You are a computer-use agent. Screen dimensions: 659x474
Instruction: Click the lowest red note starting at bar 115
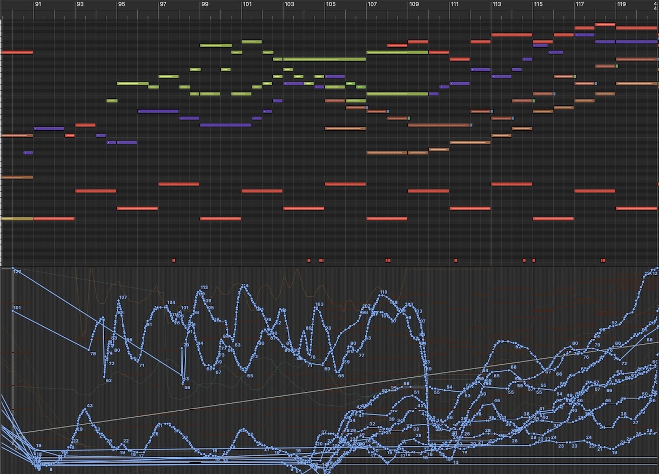(x=553, y=219)
